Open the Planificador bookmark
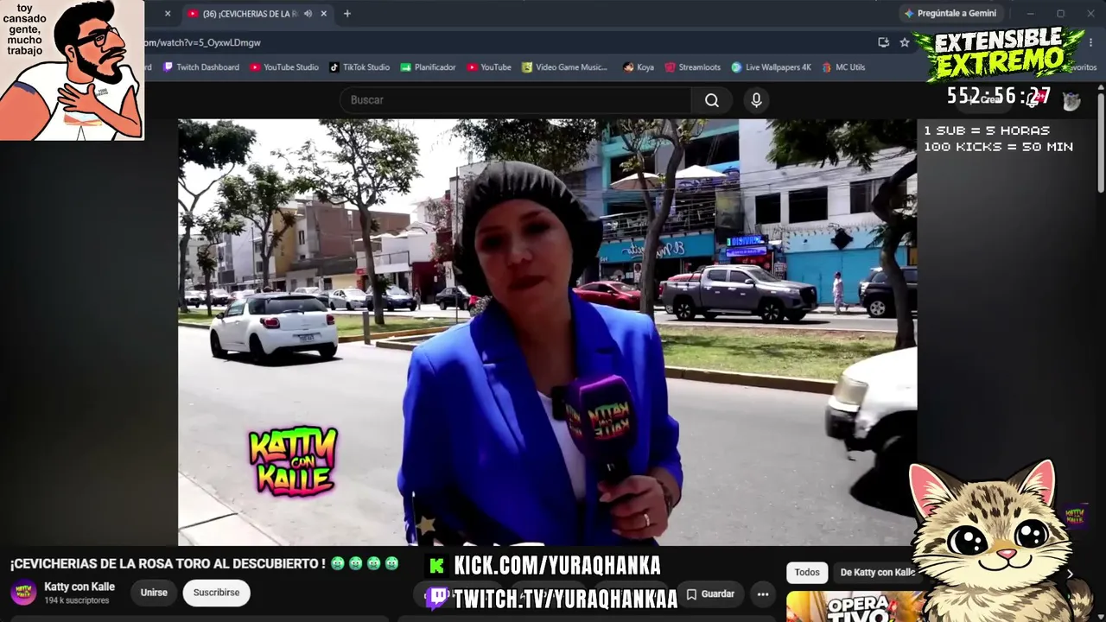Viewport: 1106px width, 622px height. click(428, 67)
